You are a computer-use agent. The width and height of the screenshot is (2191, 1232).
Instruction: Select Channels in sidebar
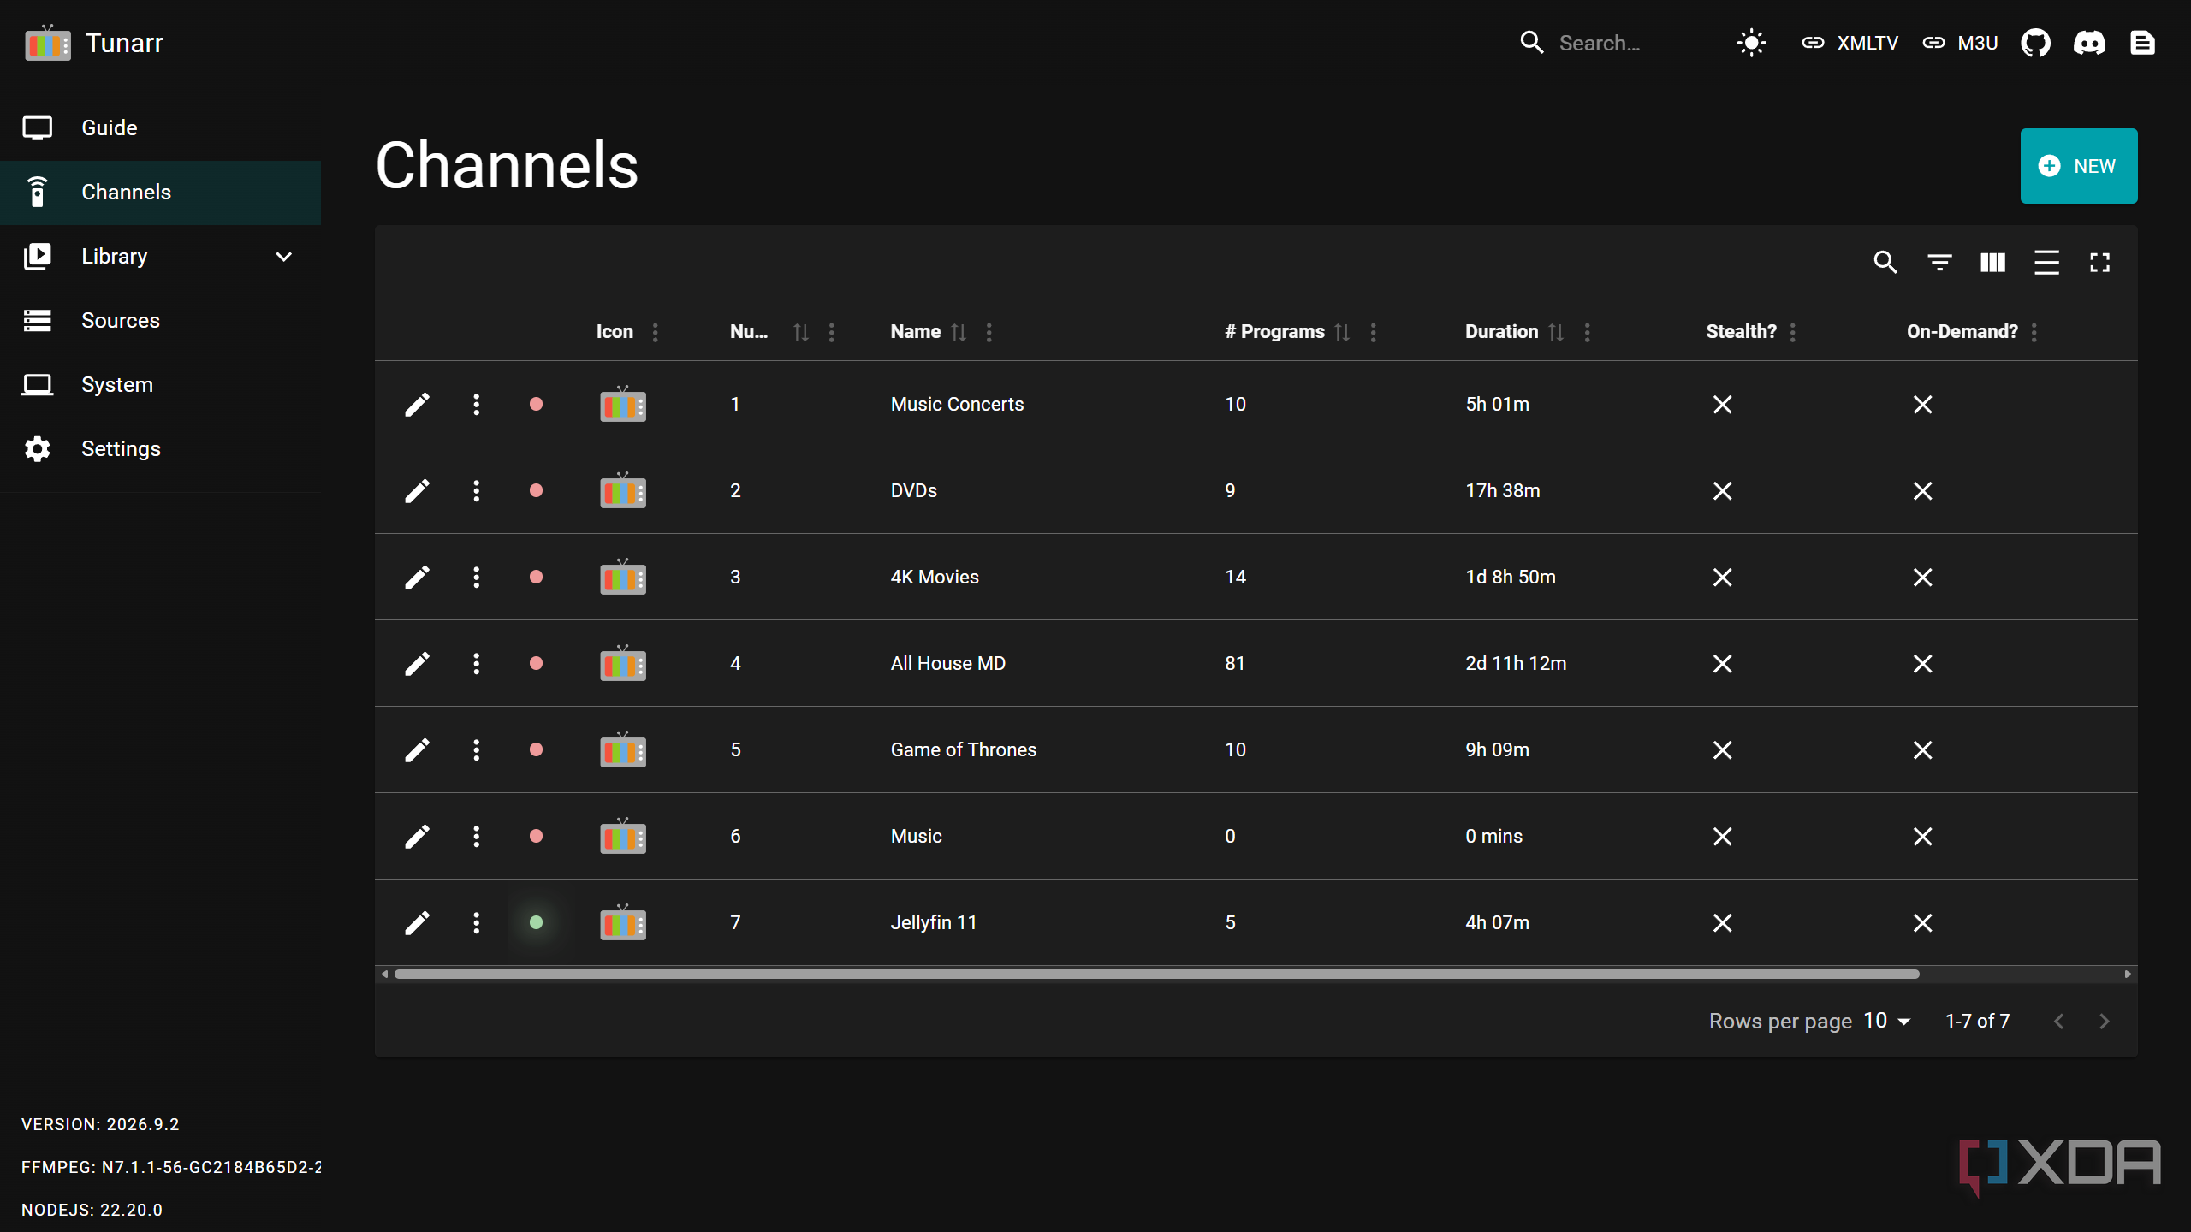pyautogui.click(x=161, y=192)
